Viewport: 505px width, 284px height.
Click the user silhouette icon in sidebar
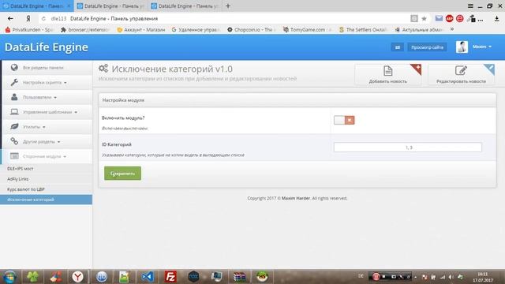[14, 97]
